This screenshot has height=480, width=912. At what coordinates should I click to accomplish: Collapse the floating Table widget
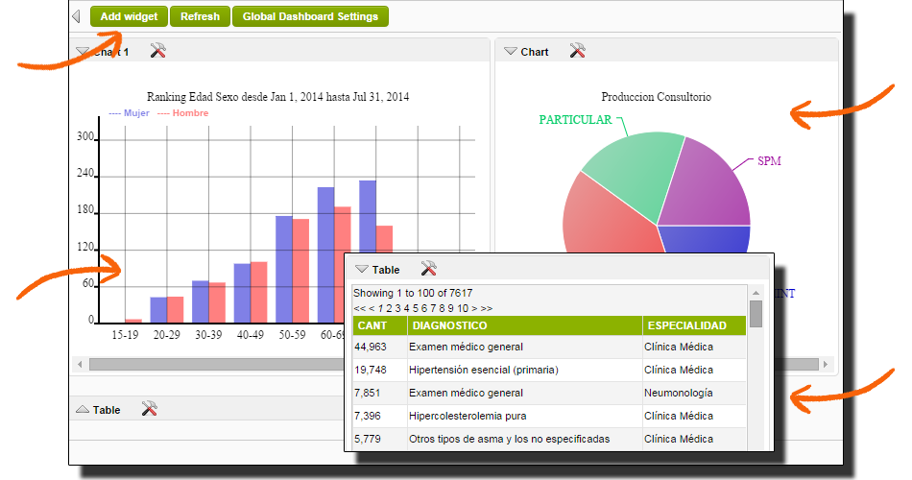tap(362, 270)
